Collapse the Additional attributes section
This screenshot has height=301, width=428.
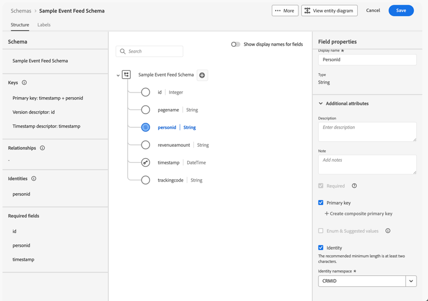pyautogui.click(x=321, y=103)
